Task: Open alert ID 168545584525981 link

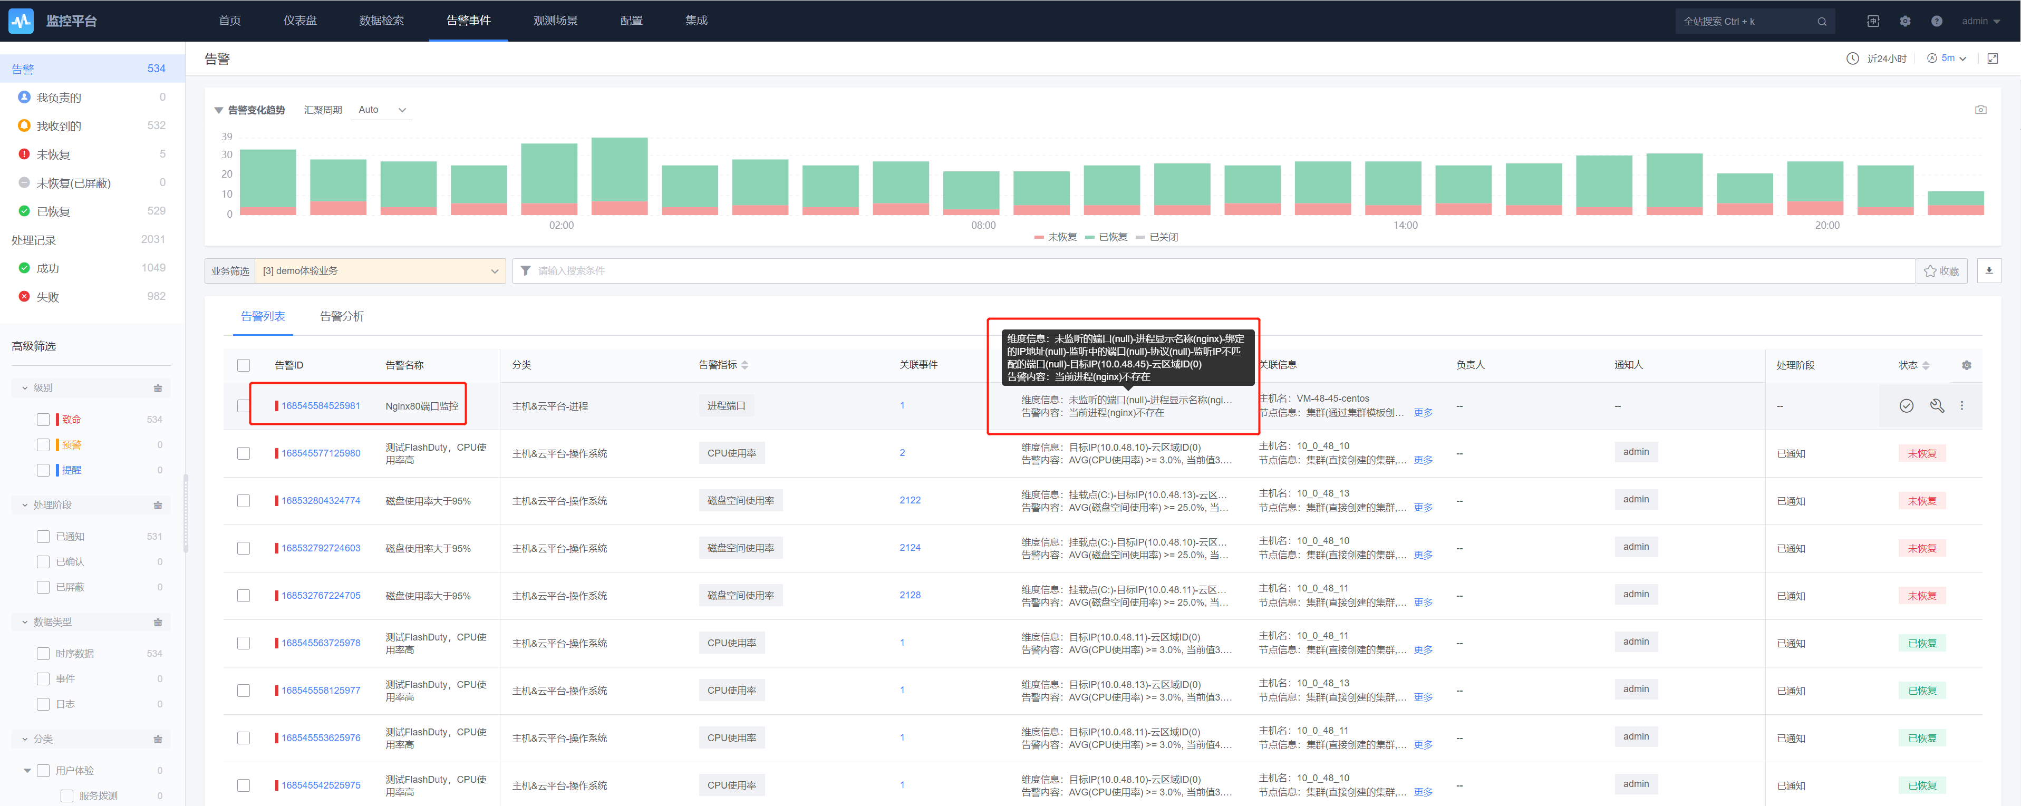Action: click(320, 405)
